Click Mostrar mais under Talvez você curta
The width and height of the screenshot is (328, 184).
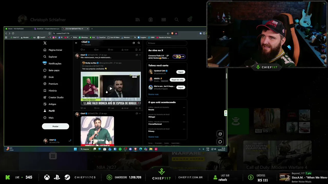(153, 94)
